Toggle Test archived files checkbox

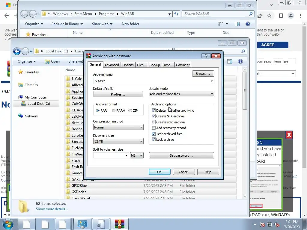(153, 134)
